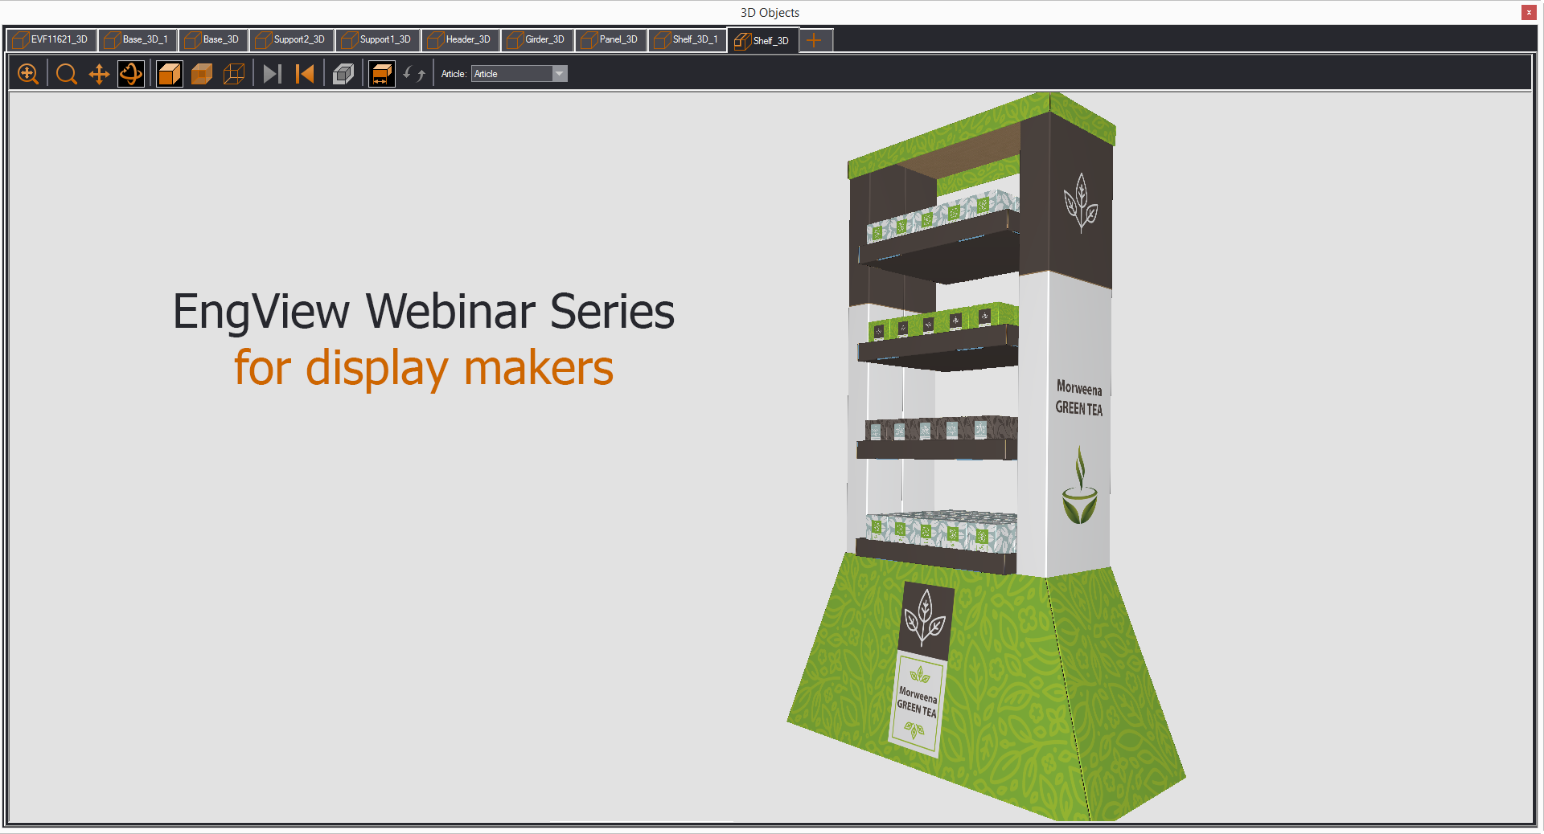Select the Zoom magnifier tool

click(x=67, y=74)
